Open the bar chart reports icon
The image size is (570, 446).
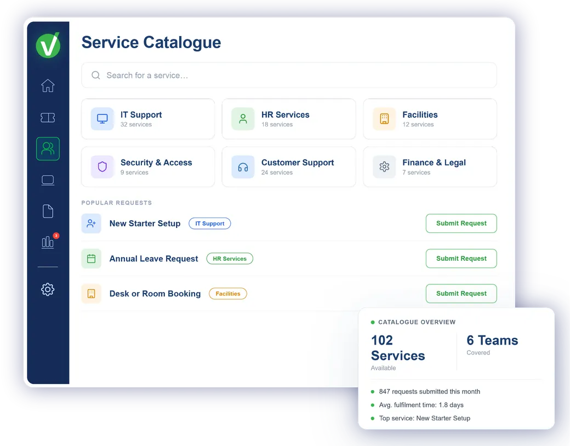[x=48, y=242]
